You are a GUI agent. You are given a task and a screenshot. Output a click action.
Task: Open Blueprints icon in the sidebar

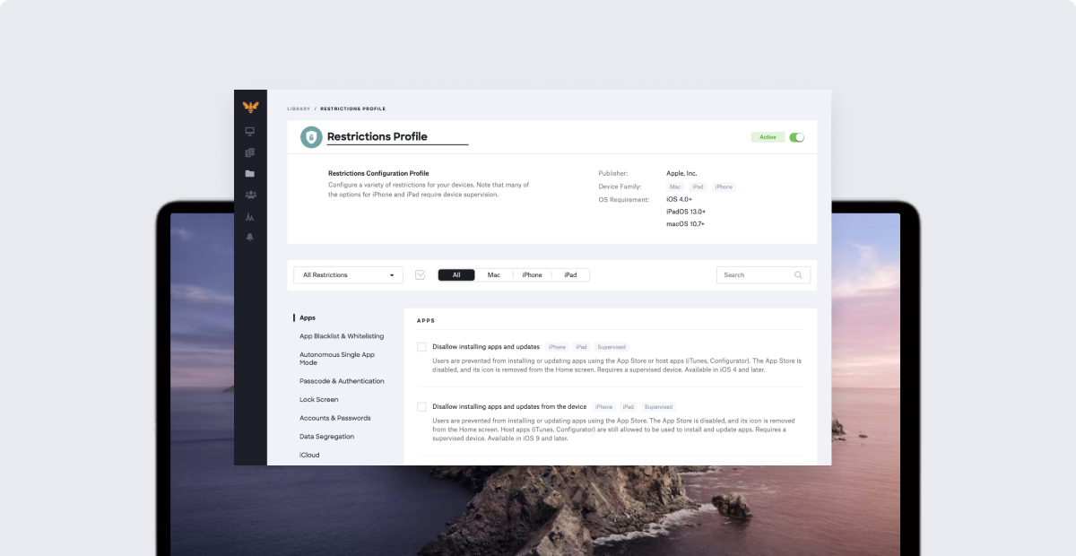(x=250, y=152)
